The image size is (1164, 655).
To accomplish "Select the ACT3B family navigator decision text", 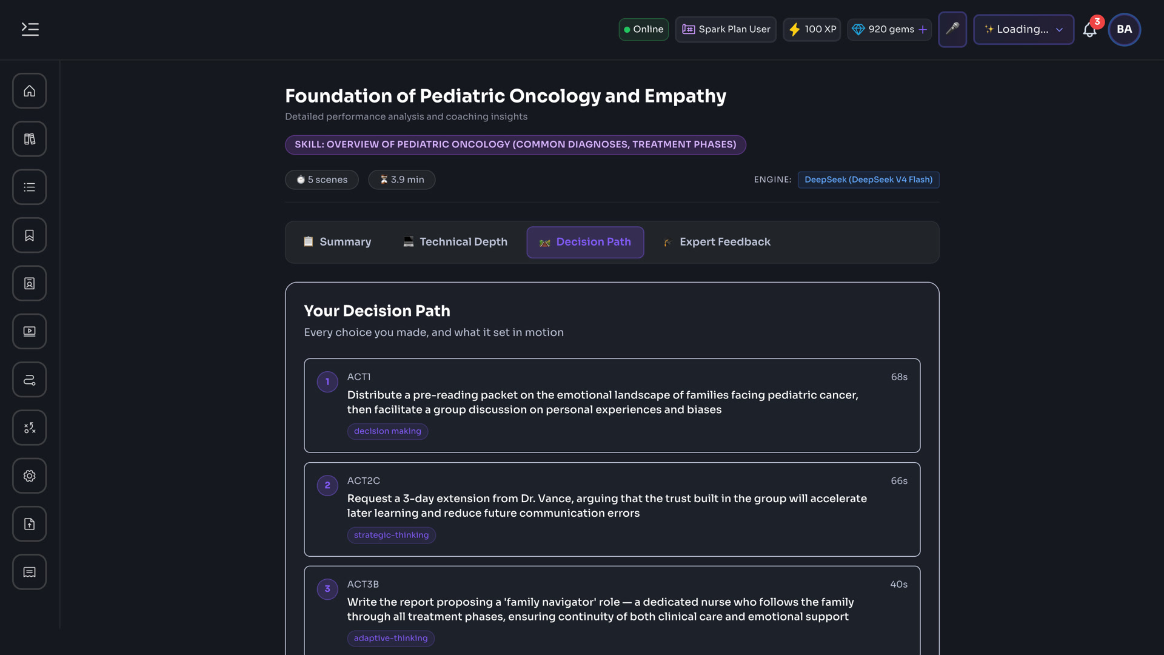I will coord(600,610).
